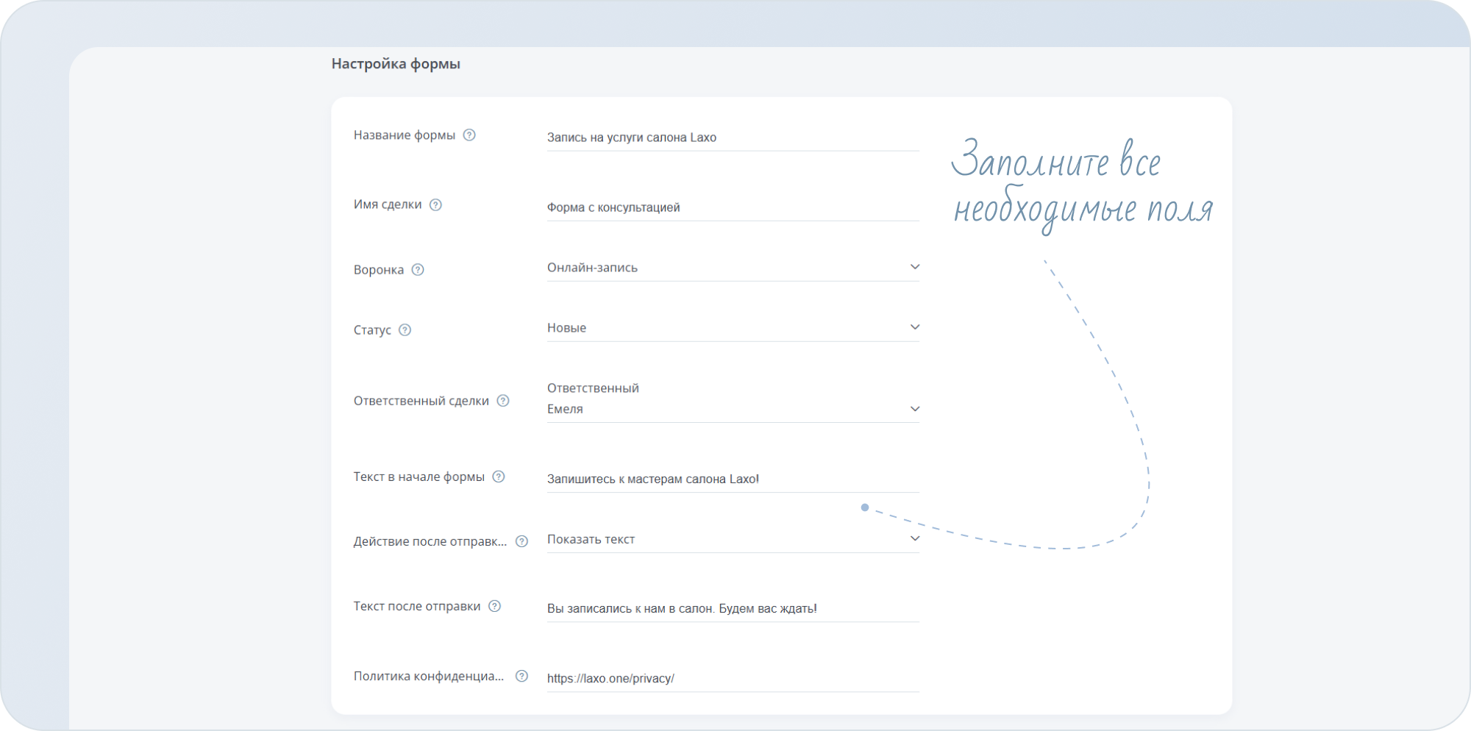Click into Запишитесь к мастерам text field
This screenshot has height=731, width=1471.
tap(732, 479)
